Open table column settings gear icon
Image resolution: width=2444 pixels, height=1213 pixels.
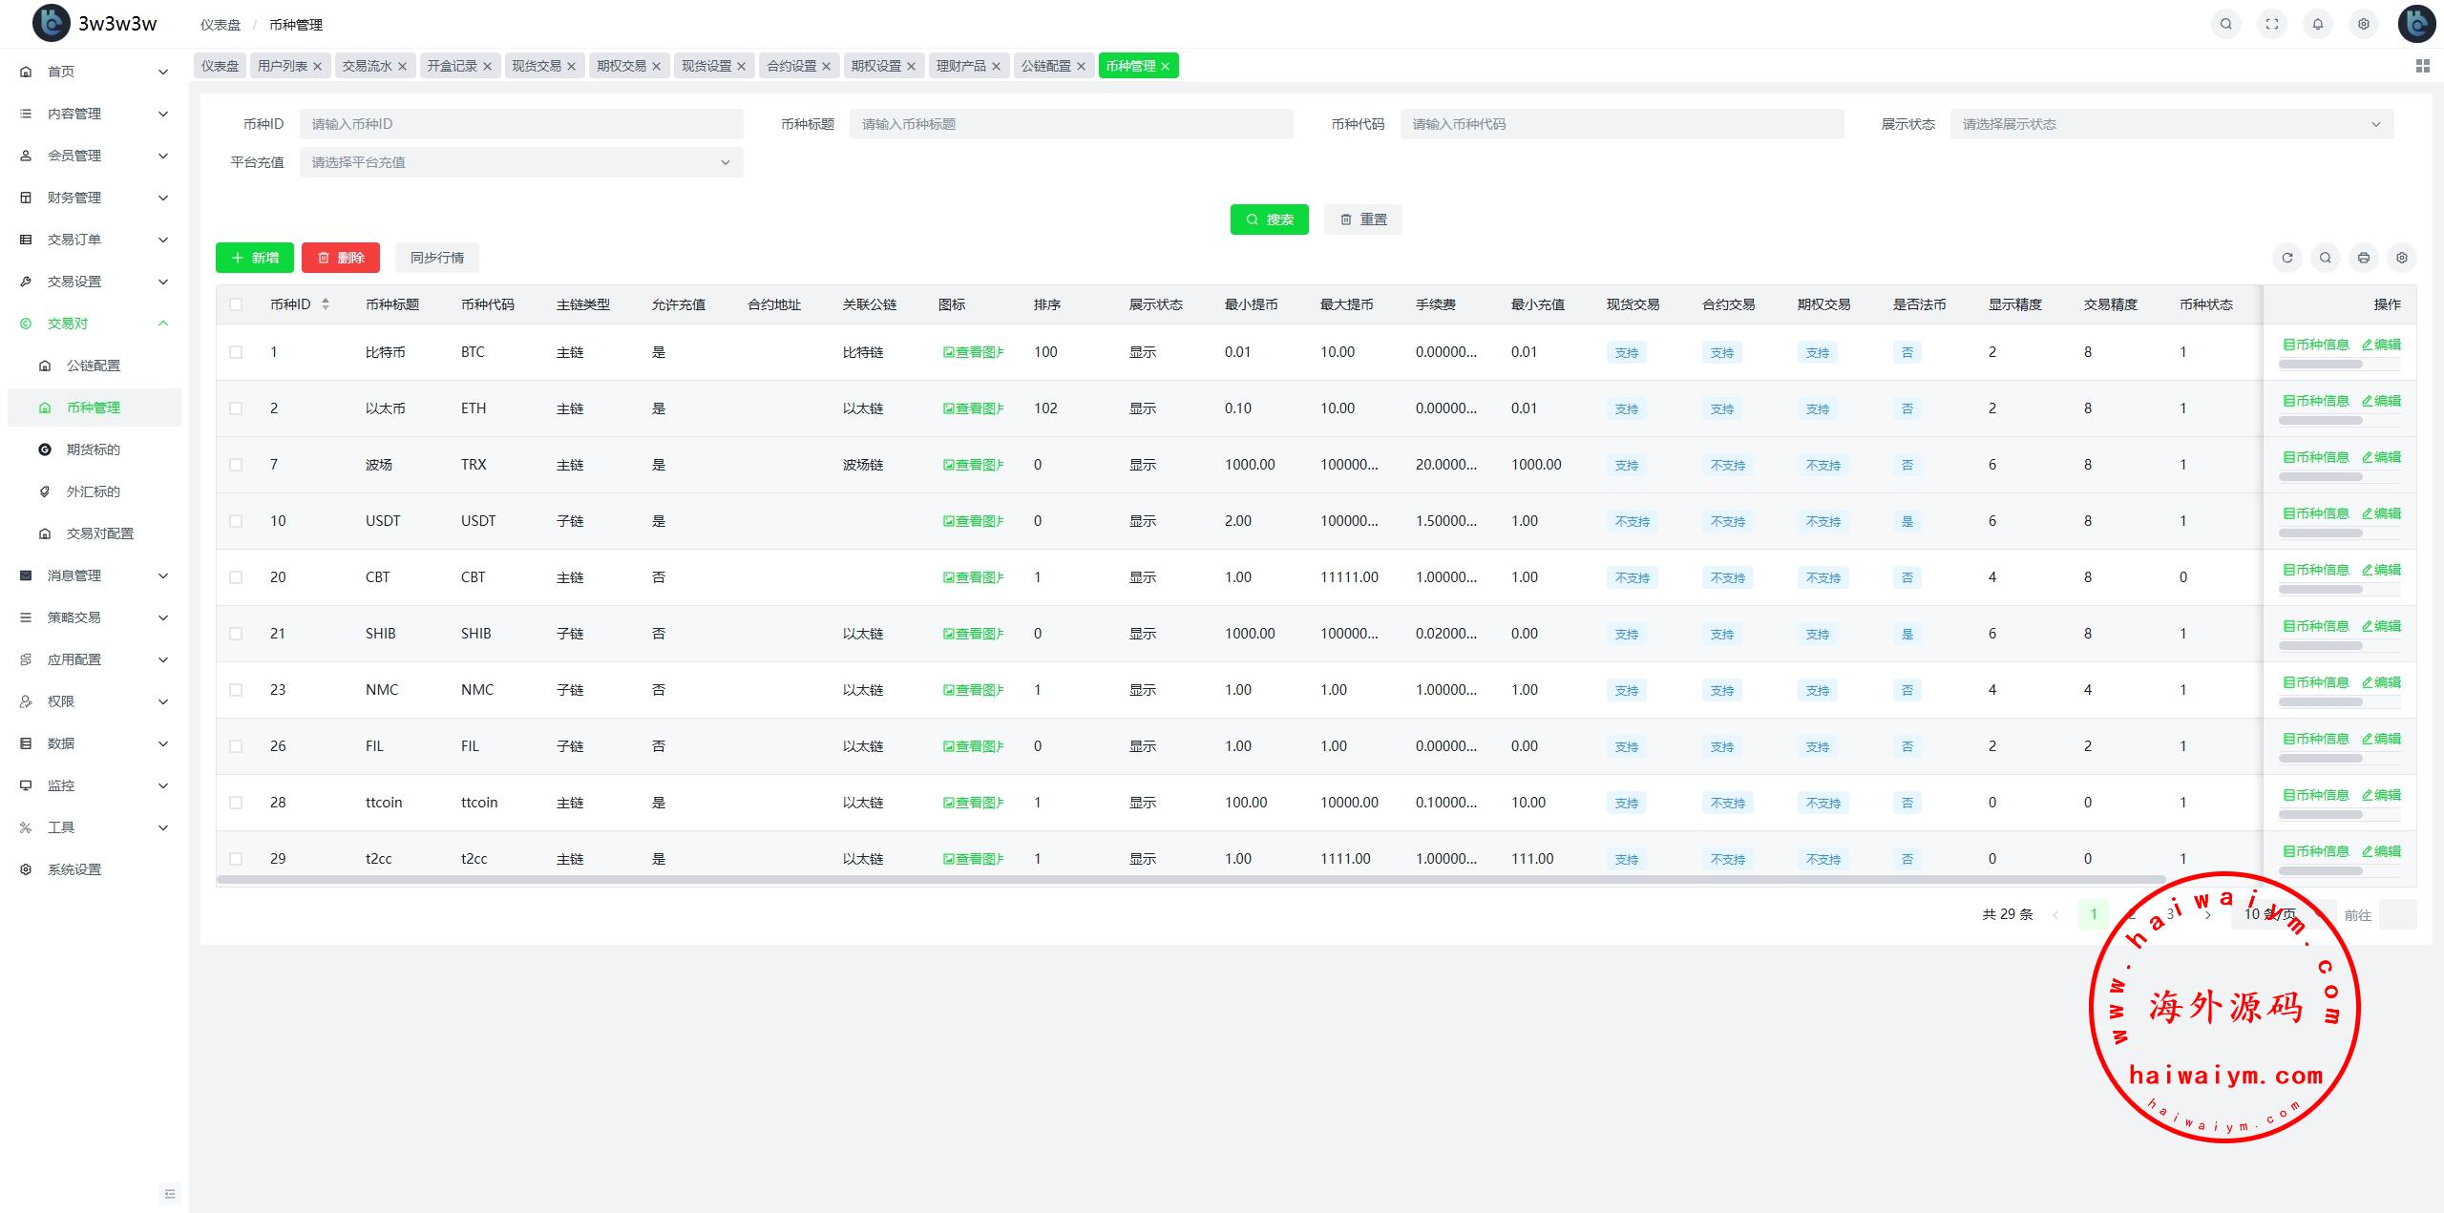(x=2401, y=258)
